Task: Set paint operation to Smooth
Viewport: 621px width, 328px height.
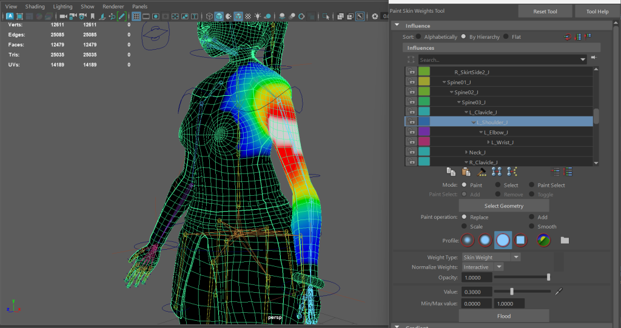Action: [532, 227]
